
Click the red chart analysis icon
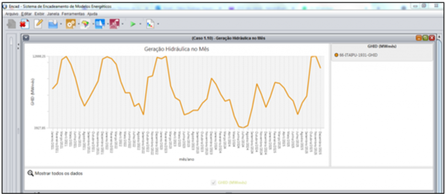tap(115, 24)
